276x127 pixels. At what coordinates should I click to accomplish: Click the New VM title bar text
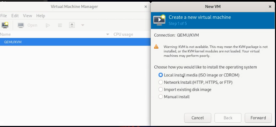(x=212, y=7)
